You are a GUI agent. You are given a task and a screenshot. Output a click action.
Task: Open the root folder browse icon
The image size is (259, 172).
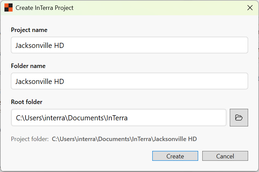239,118
